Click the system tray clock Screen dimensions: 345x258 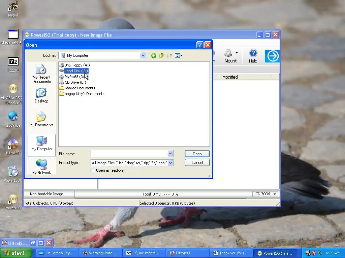pos(333,253)
